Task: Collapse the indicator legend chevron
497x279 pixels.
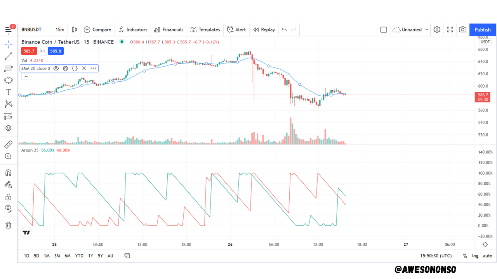Action: coord(26,77)
